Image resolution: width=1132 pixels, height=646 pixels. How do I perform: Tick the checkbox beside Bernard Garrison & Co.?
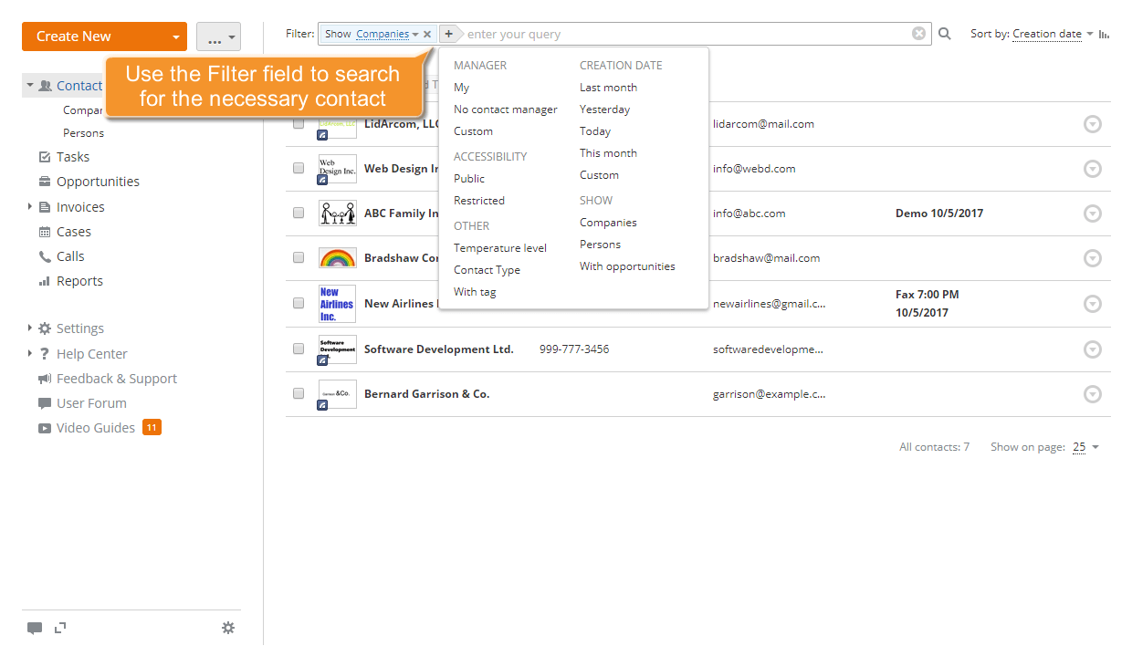point(298,393)
